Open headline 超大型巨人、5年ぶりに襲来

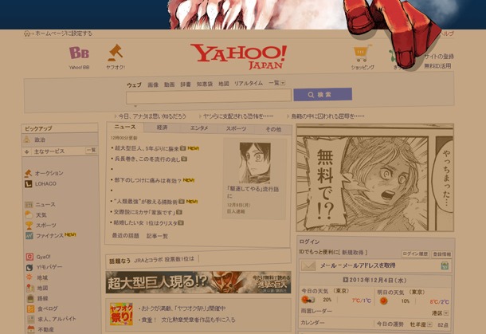tap(147, 148)
